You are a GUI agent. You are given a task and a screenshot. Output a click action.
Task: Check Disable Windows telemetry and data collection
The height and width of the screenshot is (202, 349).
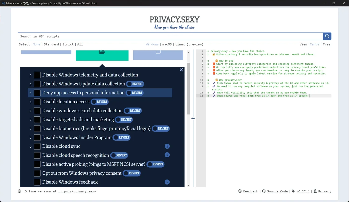coord(37,75)
